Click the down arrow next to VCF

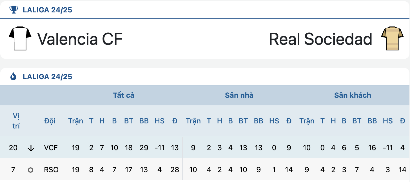tap(31, 148)
